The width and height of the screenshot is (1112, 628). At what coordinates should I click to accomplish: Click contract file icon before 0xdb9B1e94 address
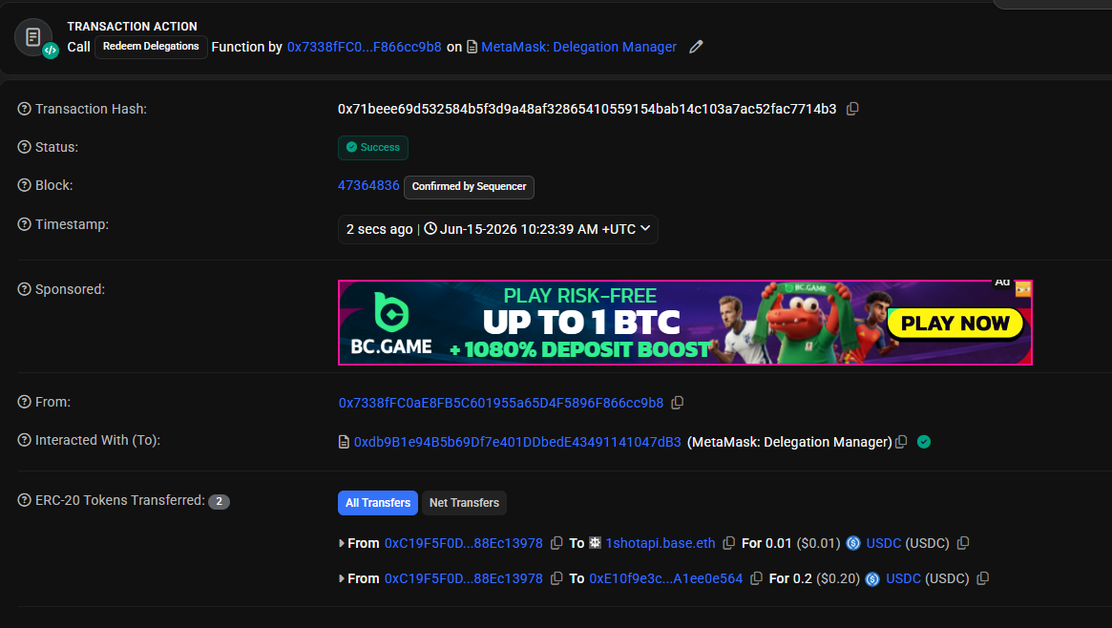pos(344,442)
